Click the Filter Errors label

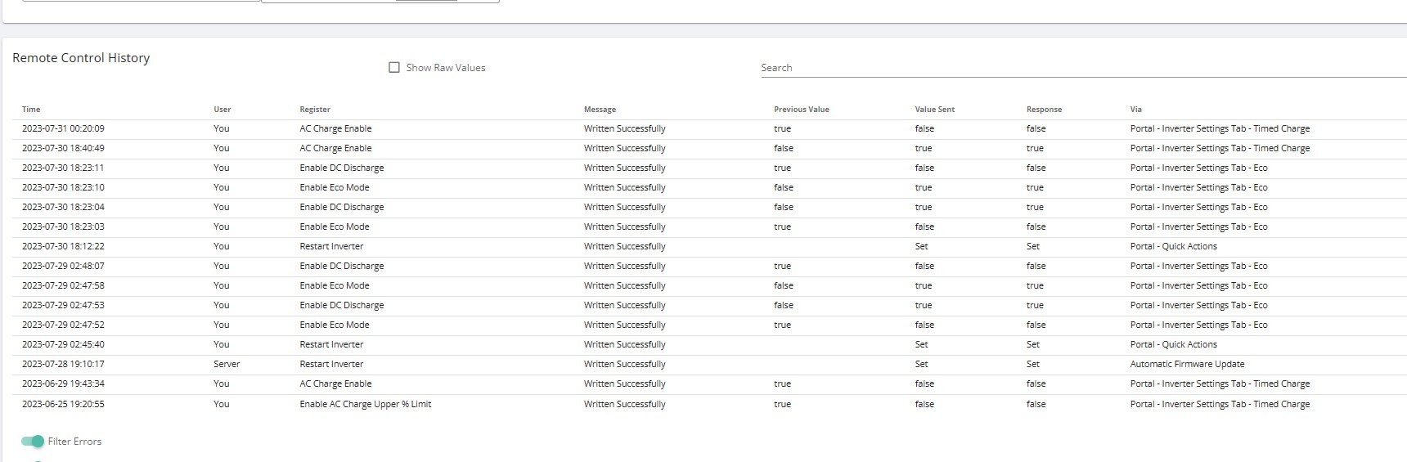pos(74,442)
